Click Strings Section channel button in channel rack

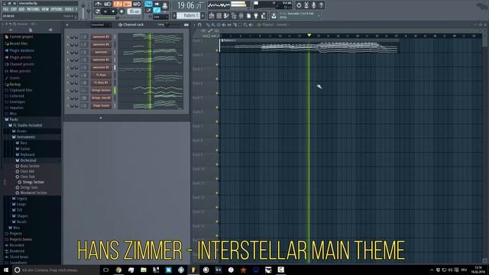[x=101, y=90]
